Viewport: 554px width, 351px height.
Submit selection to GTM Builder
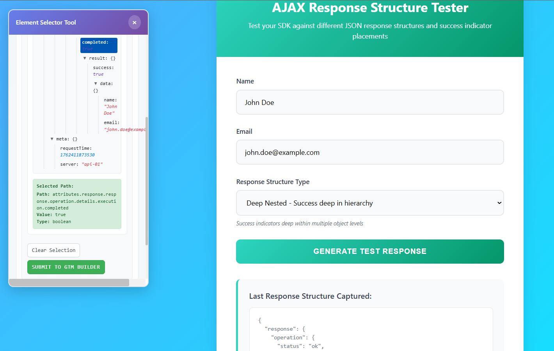coord(66,267)
